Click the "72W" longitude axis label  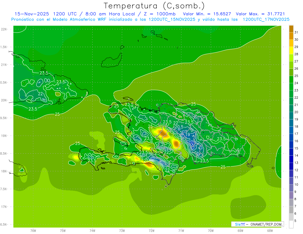(x=151, y=231)
